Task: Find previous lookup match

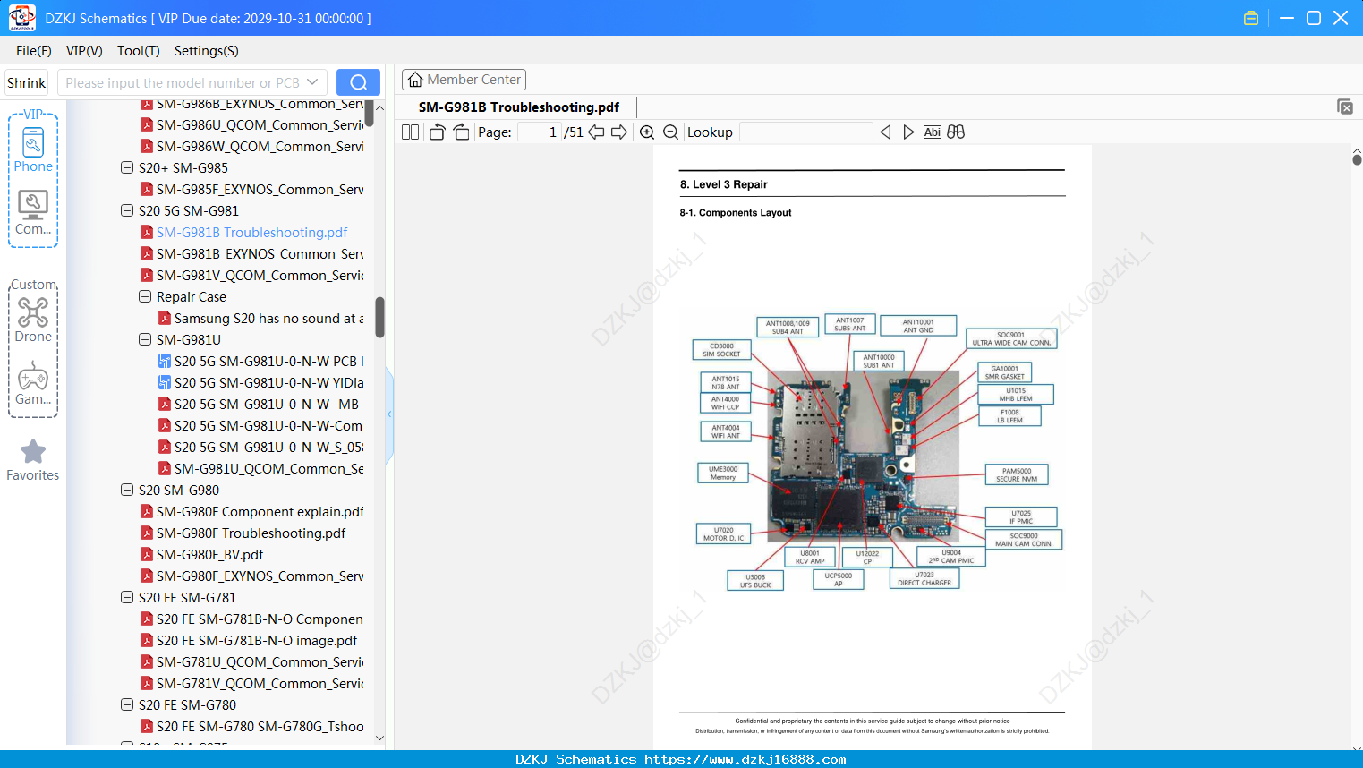Action: [x=885, y=132]
